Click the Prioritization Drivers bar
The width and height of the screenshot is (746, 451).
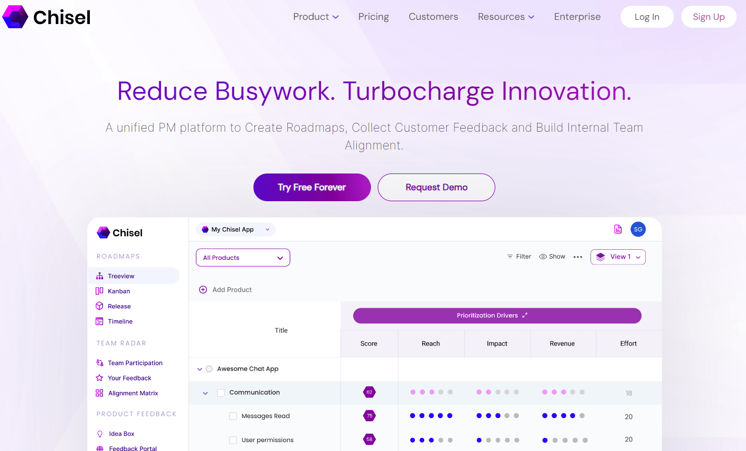pyautogui.click(x=497, y=316)
